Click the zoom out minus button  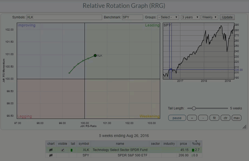pos(203,118)
